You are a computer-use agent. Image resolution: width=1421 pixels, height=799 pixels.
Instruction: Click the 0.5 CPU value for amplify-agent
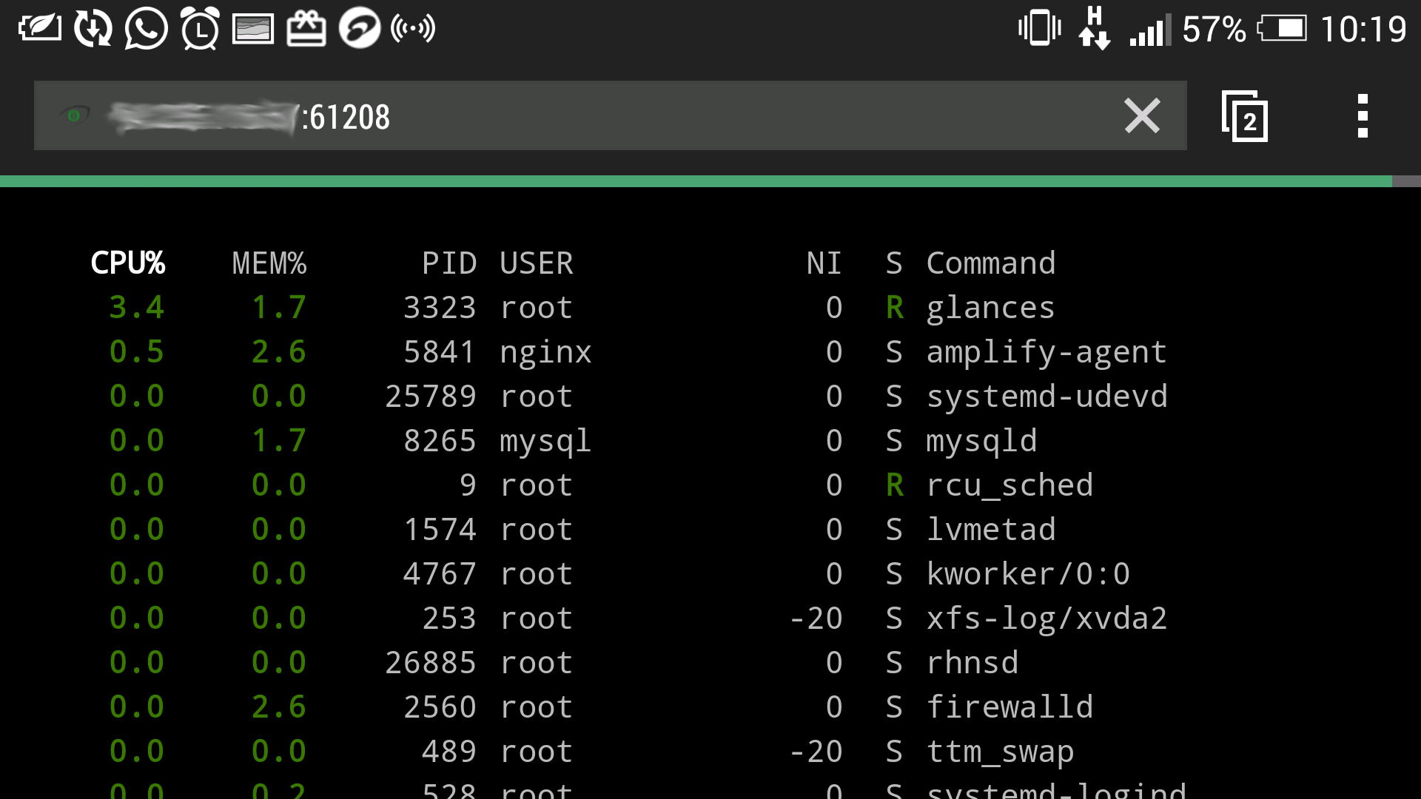point(137,352)
